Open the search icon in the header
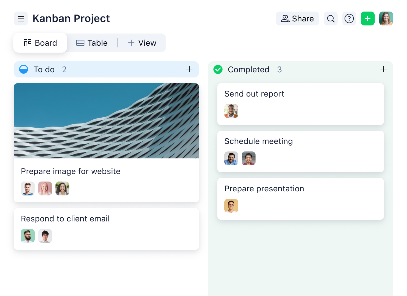Screen dimensions: 407x296 tap(330, 18)
